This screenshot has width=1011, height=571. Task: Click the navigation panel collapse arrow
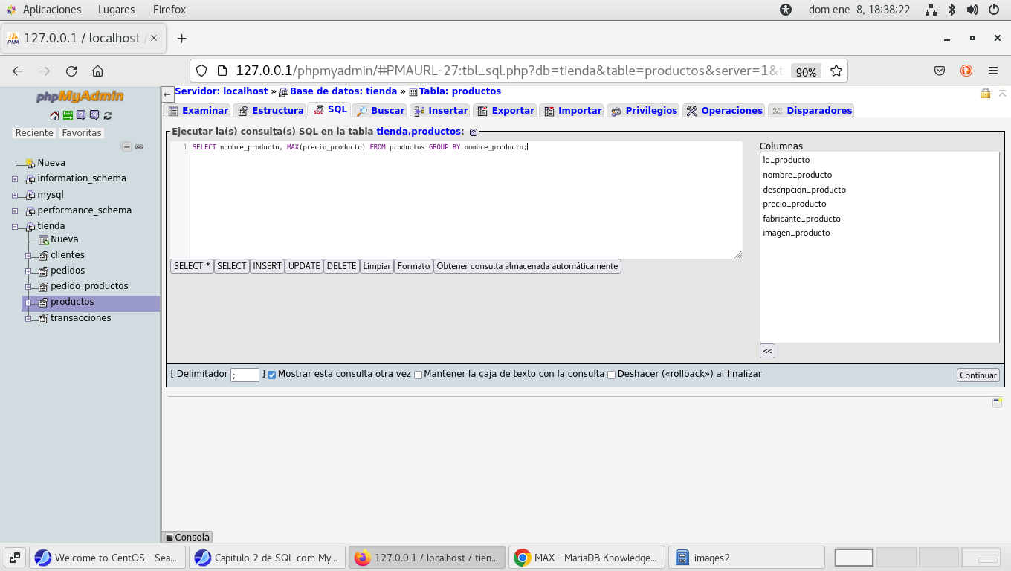pyautogui.click(x=168, y=94)
